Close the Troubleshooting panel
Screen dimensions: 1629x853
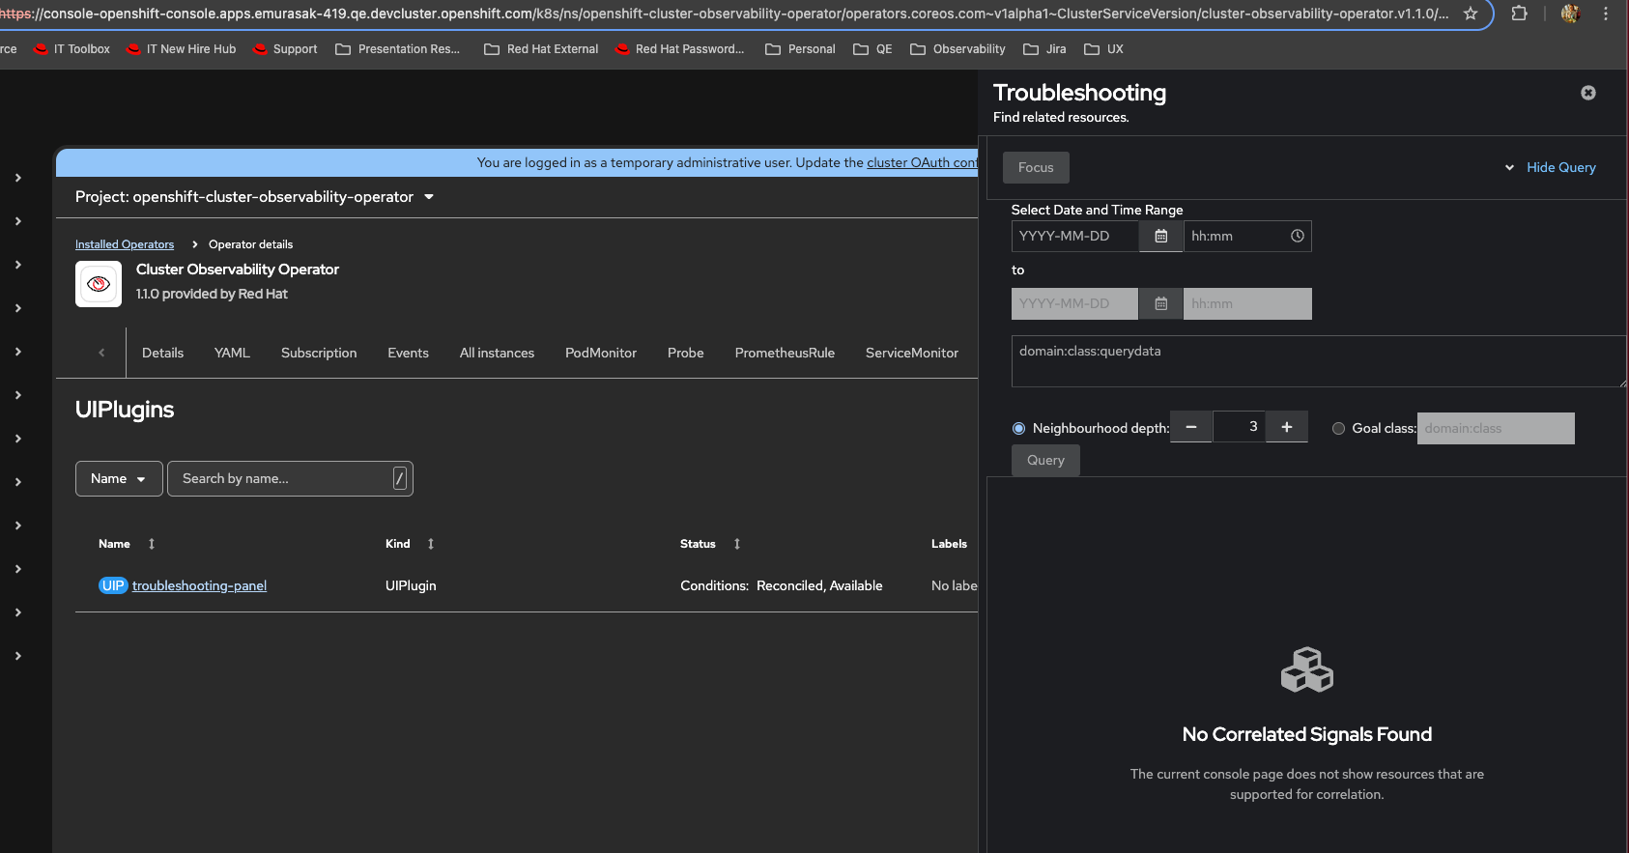pyautogui.click(x=1587, y=93)
